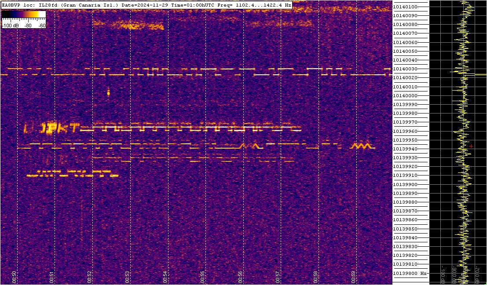Select the 10140060 frequency label
The width and height of the screenshot is (487, 285).
coord(404,42)
